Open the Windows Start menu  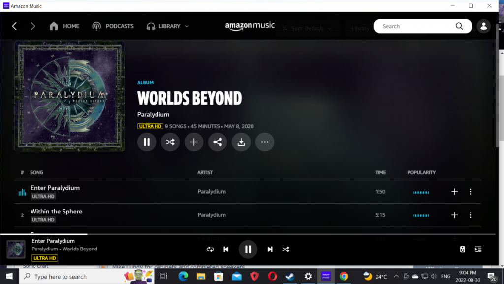pyautogui.click(x=9, y=276)
